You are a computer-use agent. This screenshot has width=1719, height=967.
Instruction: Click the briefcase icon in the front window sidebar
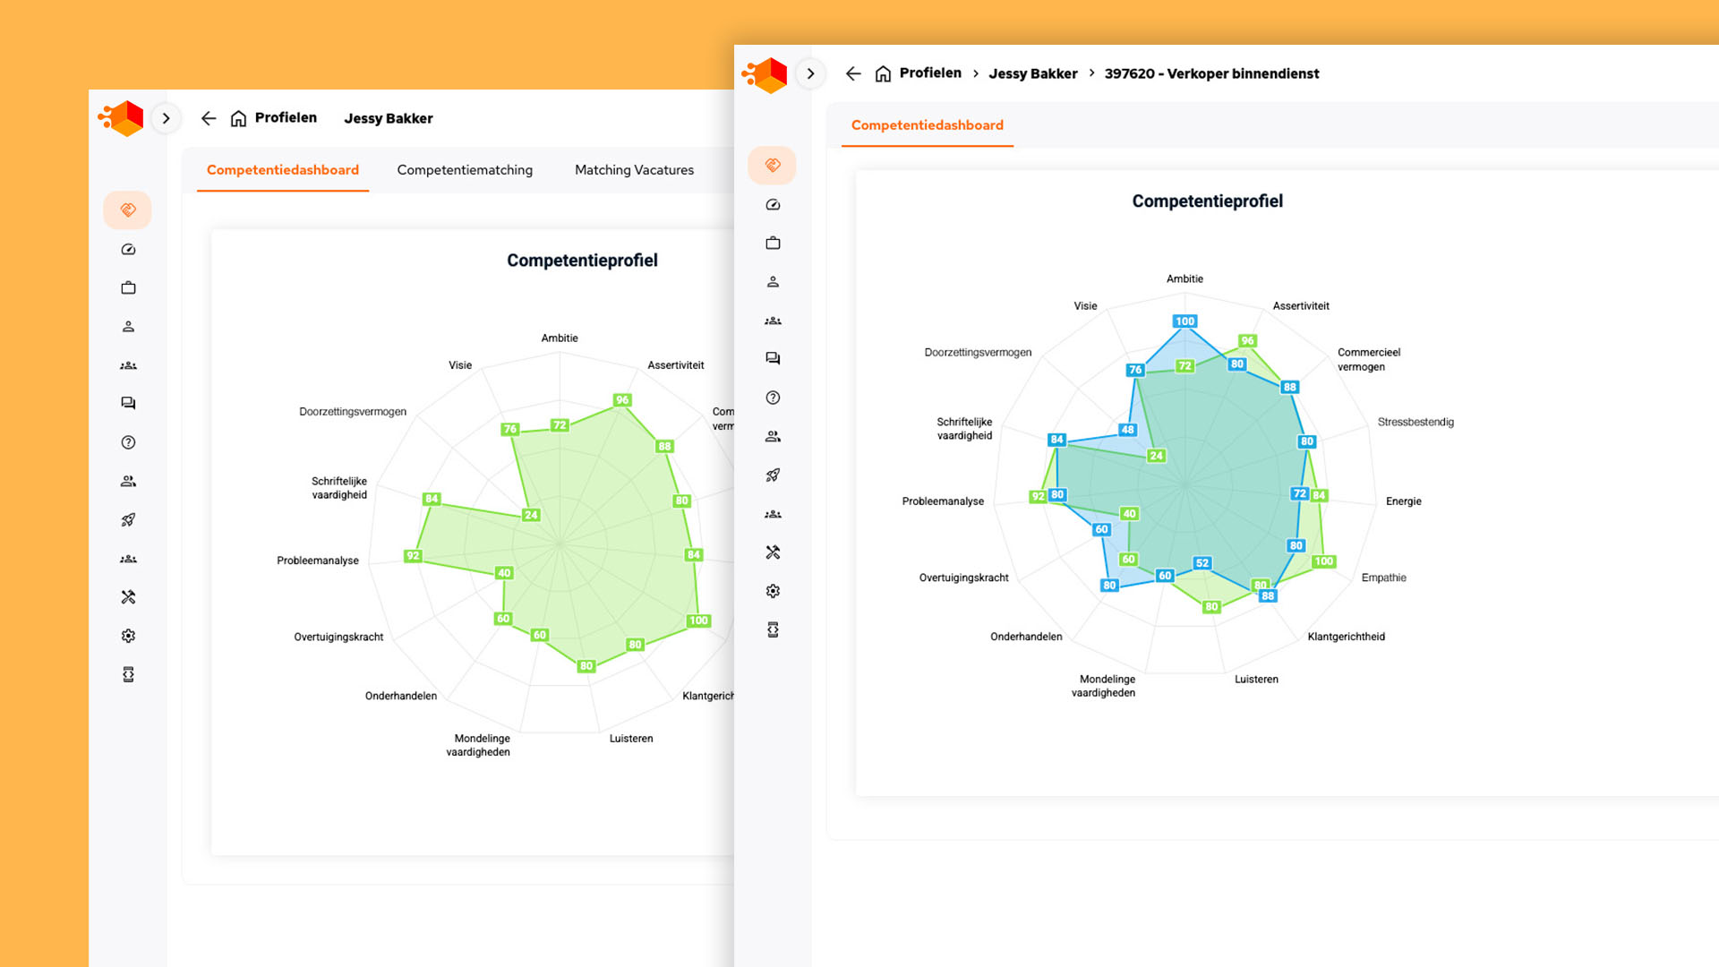click(x=773, y=244)
